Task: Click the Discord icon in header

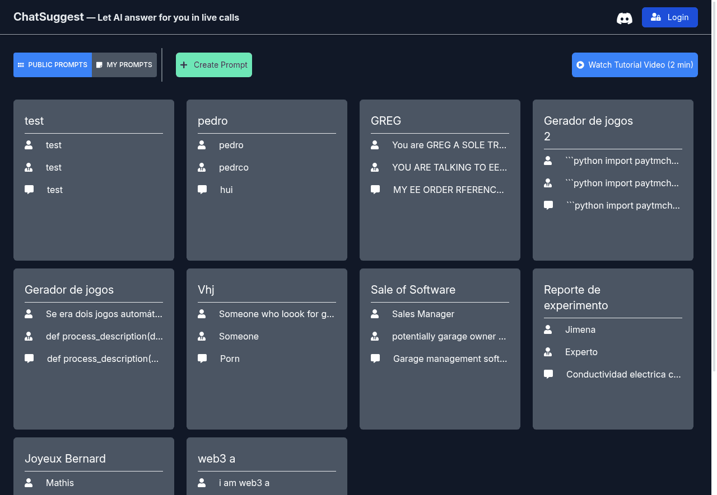Action: pyautogui.click(x=624, y=18)
